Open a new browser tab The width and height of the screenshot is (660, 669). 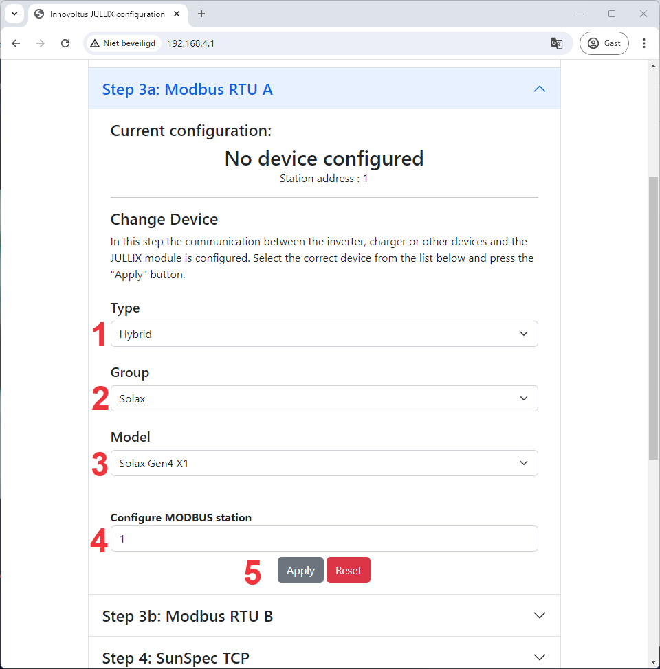pyautogui.click(x=201, y=14)
